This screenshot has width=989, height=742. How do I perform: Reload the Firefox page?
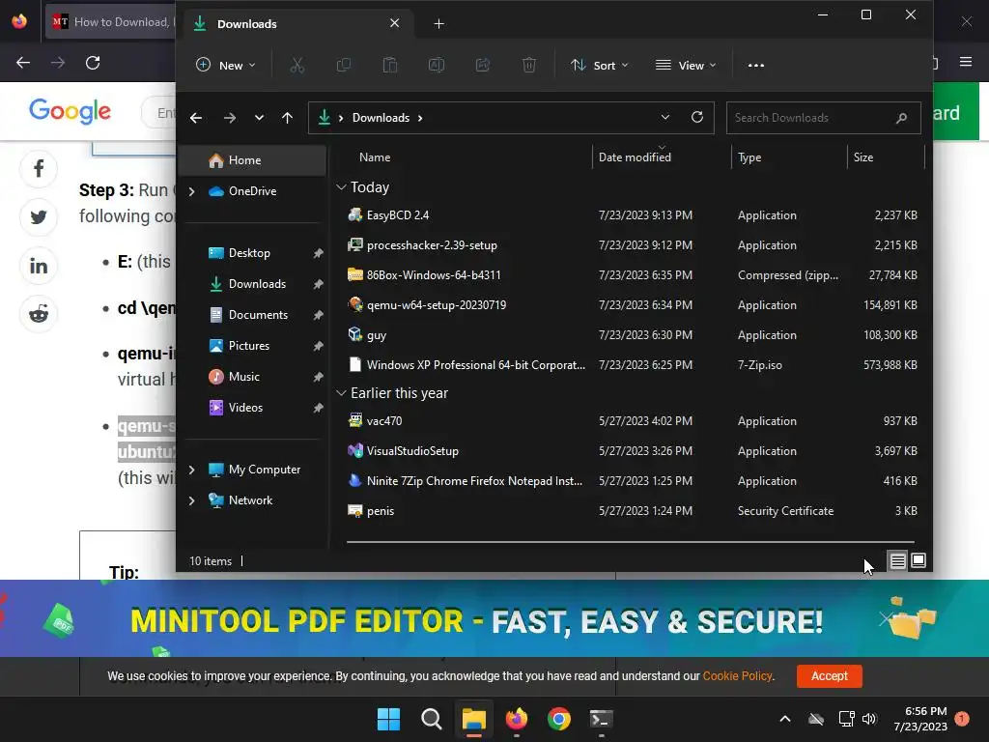click(93, 63)
